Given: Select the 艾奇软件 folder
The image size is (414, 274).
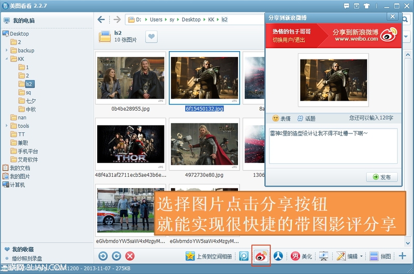Looking at the screenshot, I should [24, 159].
